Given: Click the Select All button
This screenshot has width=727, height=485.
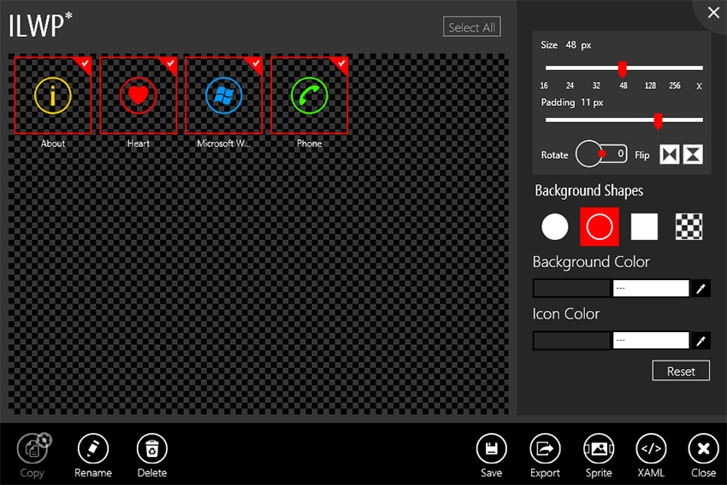Looking at the screenshot, I should coord(471,27).
